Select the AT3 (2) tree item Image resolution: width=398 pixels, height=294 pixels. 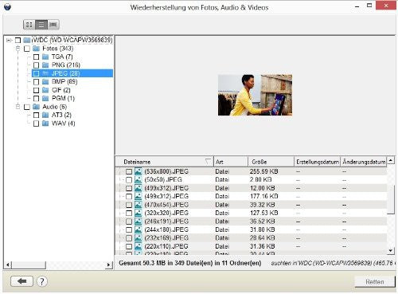[x=61, y=115]
